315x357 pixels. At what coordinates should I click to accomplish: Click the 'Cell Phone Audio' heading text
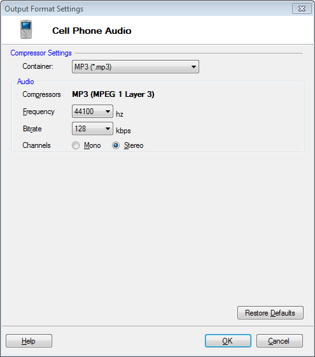click(92, 31)
